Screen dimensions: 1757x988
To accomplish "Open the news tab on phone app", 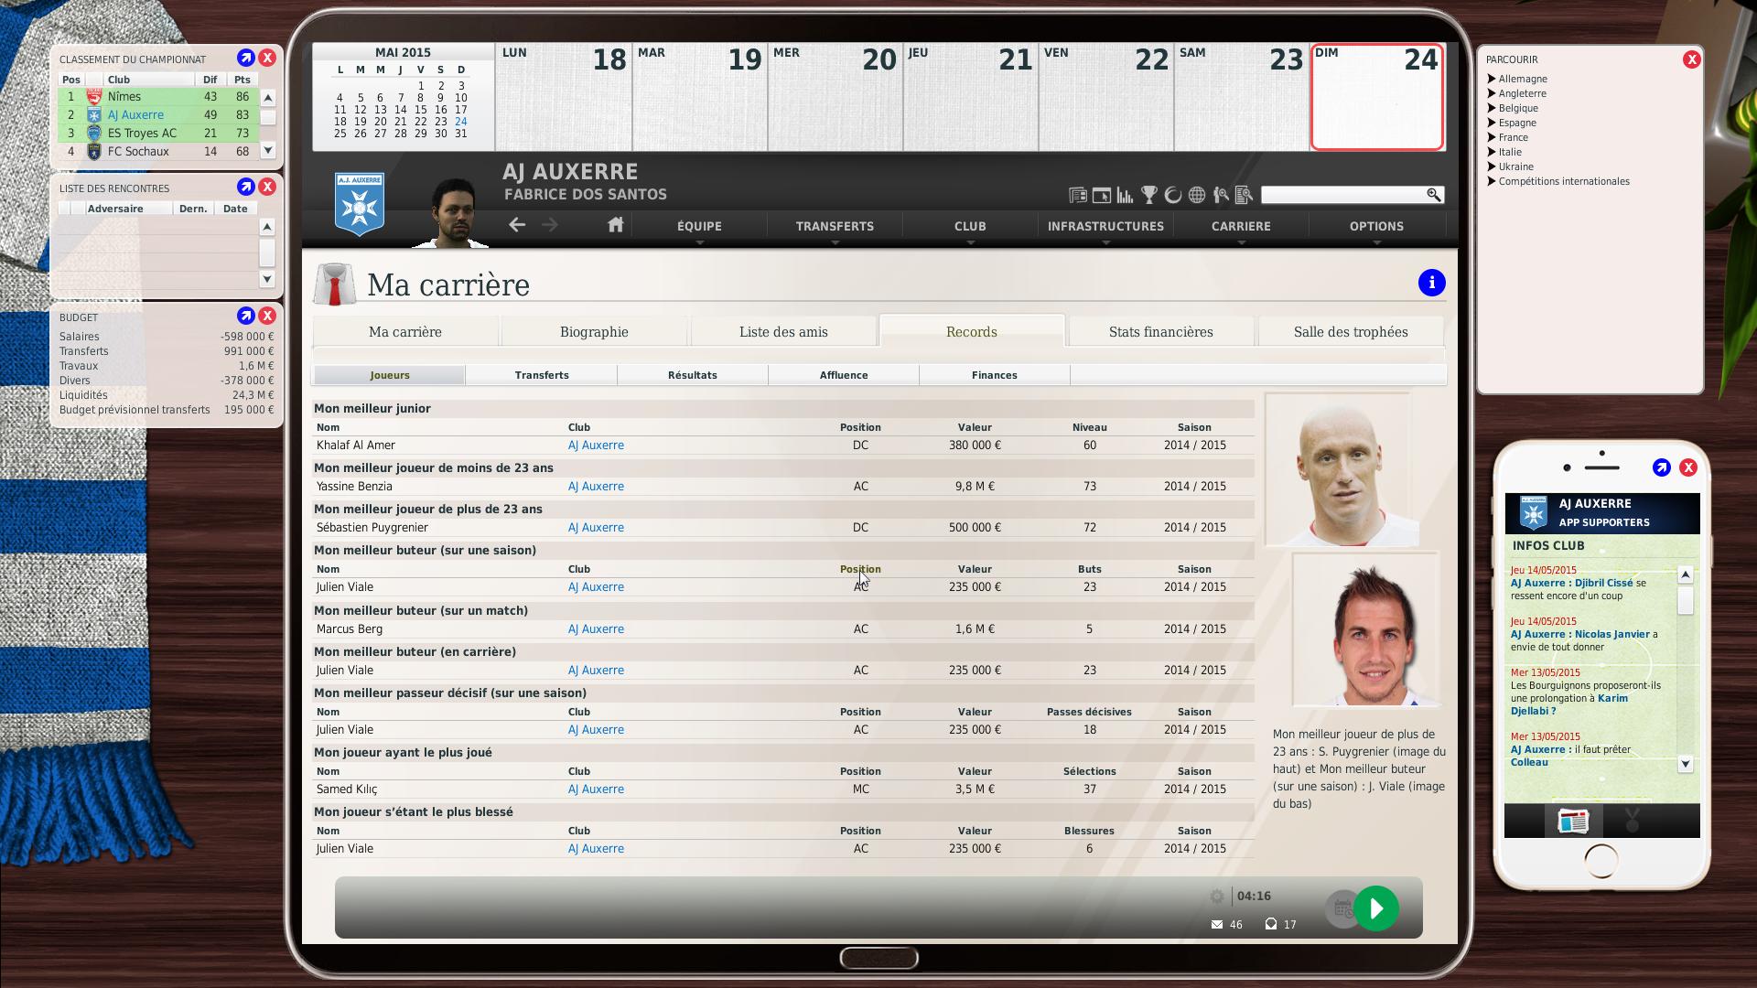I will 1573,822.
